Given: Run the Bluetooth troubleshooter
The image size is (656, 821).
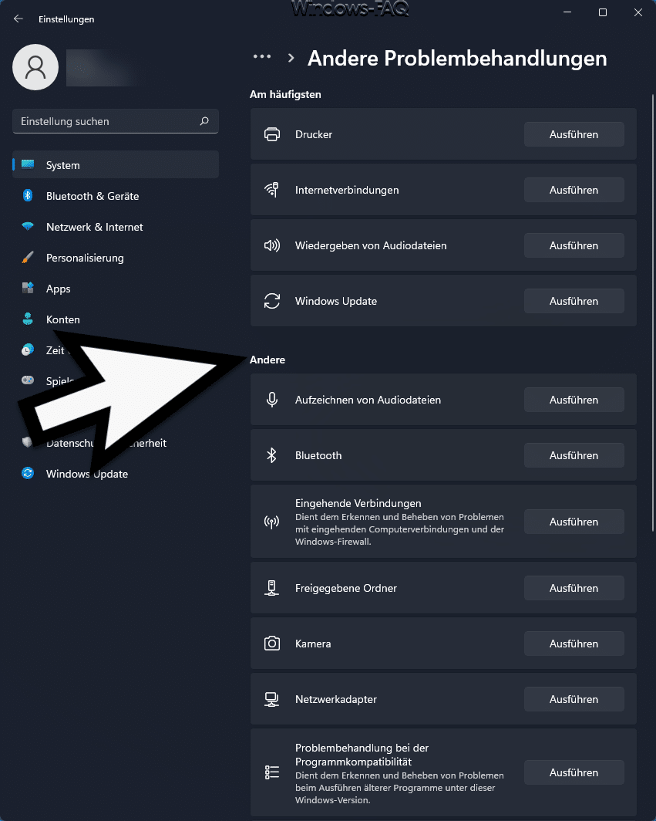Looking at the screenshot, I should click(x=574, y=455).
